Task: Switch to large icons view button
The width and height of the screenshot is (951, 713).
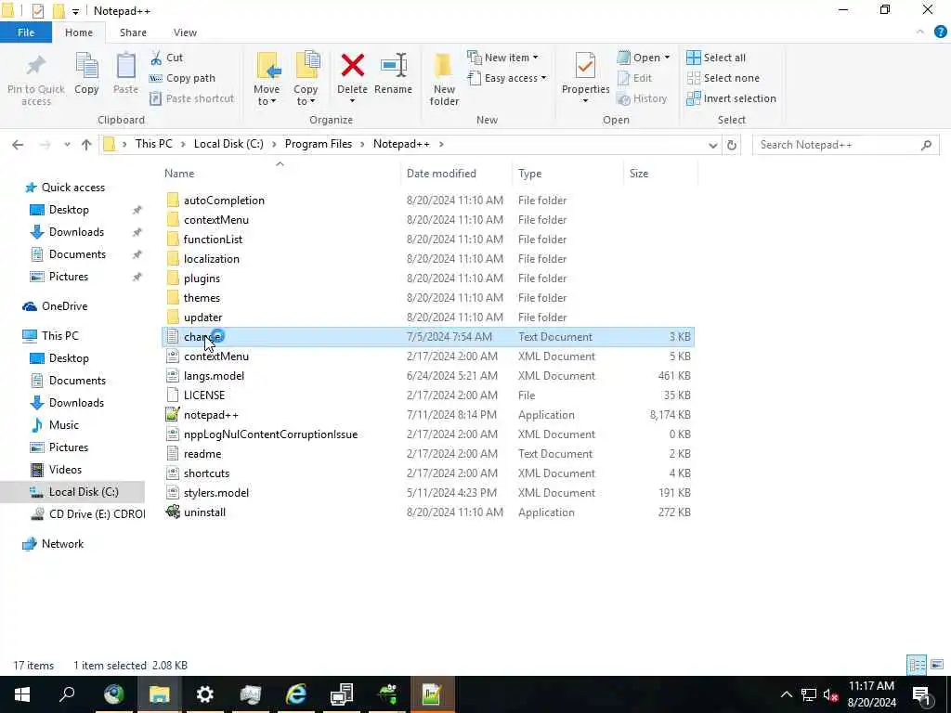Action: (936, 665)
